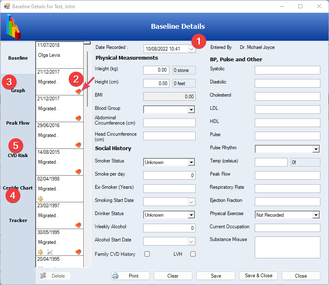Click heart icon on 14/08/2015 entry
Image resolution: width=329 pixels, height=285 pixels.
click(78, 171)
